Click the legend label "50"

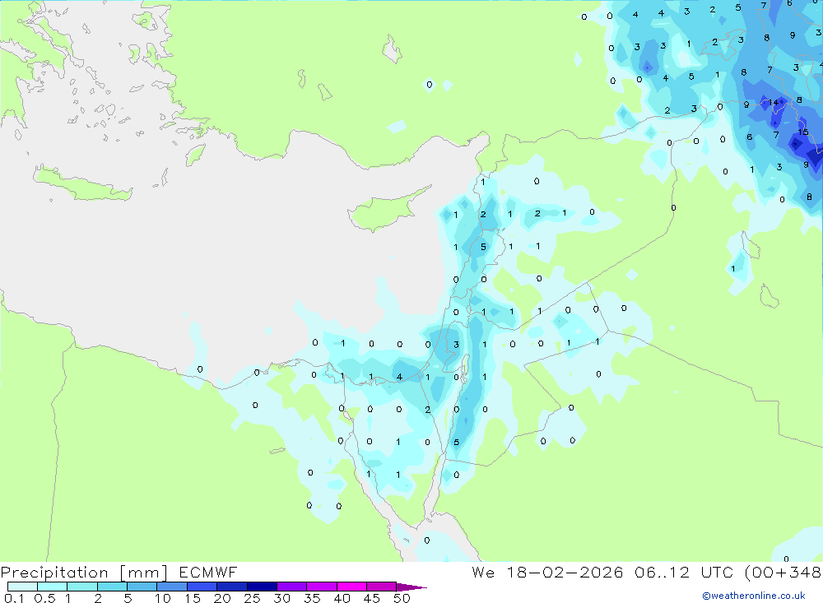[x=402, y=598]
